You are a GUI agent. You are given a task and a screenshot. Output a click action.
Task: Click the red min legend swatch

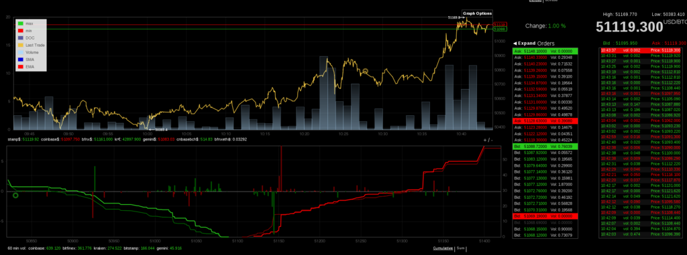20,31
